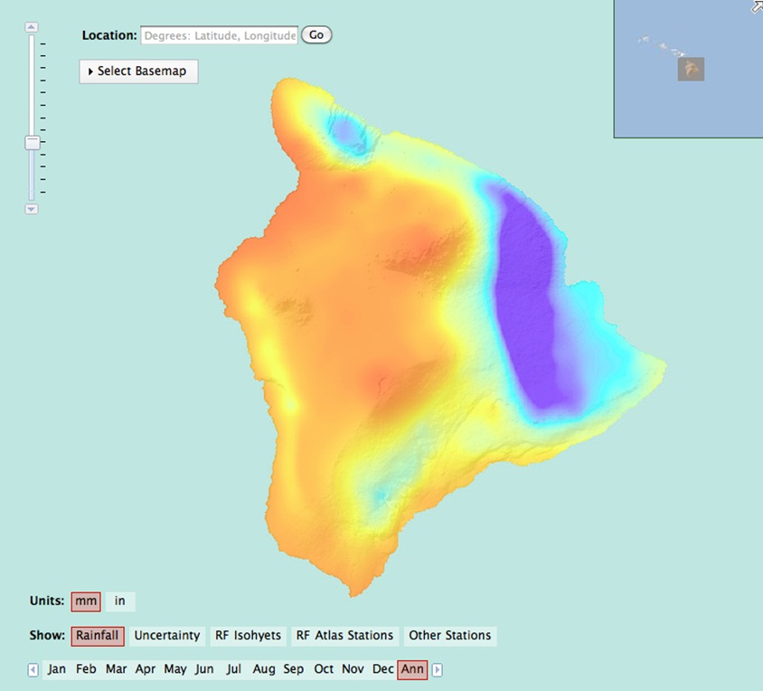Show the RF Isohyets overlay
763x691 pixels.
pos(248,636)
